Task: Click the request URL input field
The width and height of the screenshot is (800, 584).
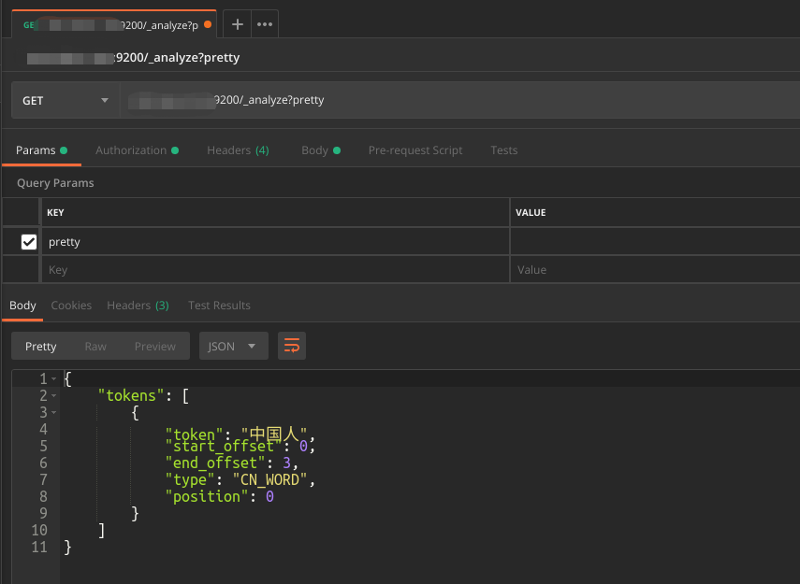Action: click(459, 100)
